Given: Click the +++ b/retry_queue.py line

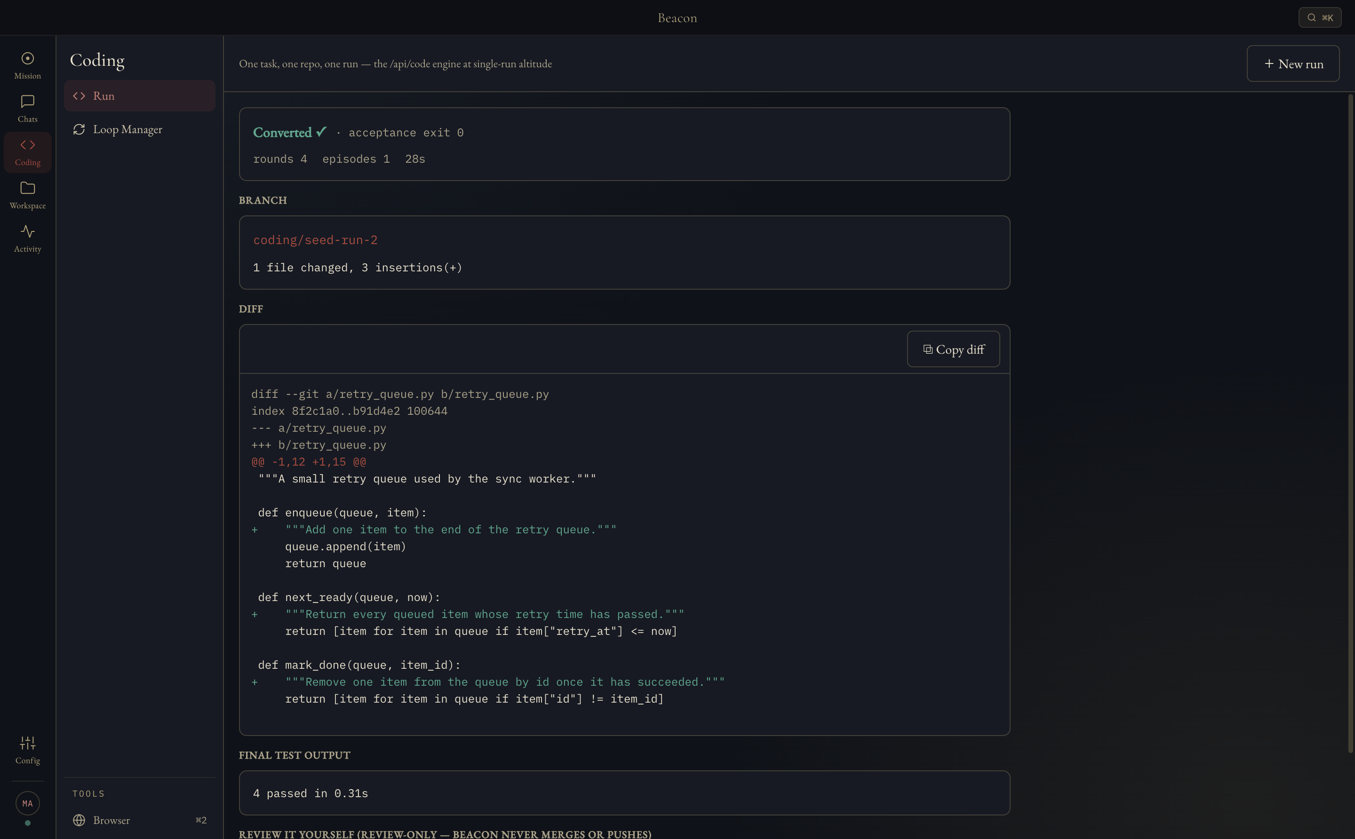Looking at the screenshot, I should [x=319, y=445].
